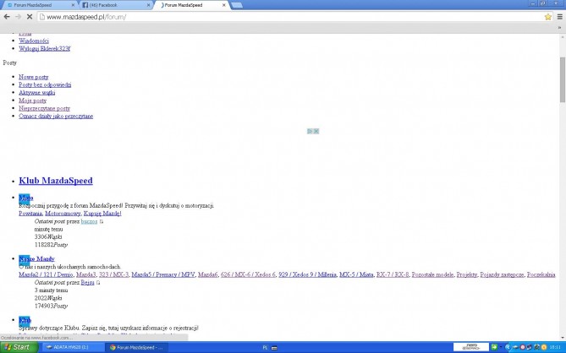Open the Projekty subforum link

[467, 274]
